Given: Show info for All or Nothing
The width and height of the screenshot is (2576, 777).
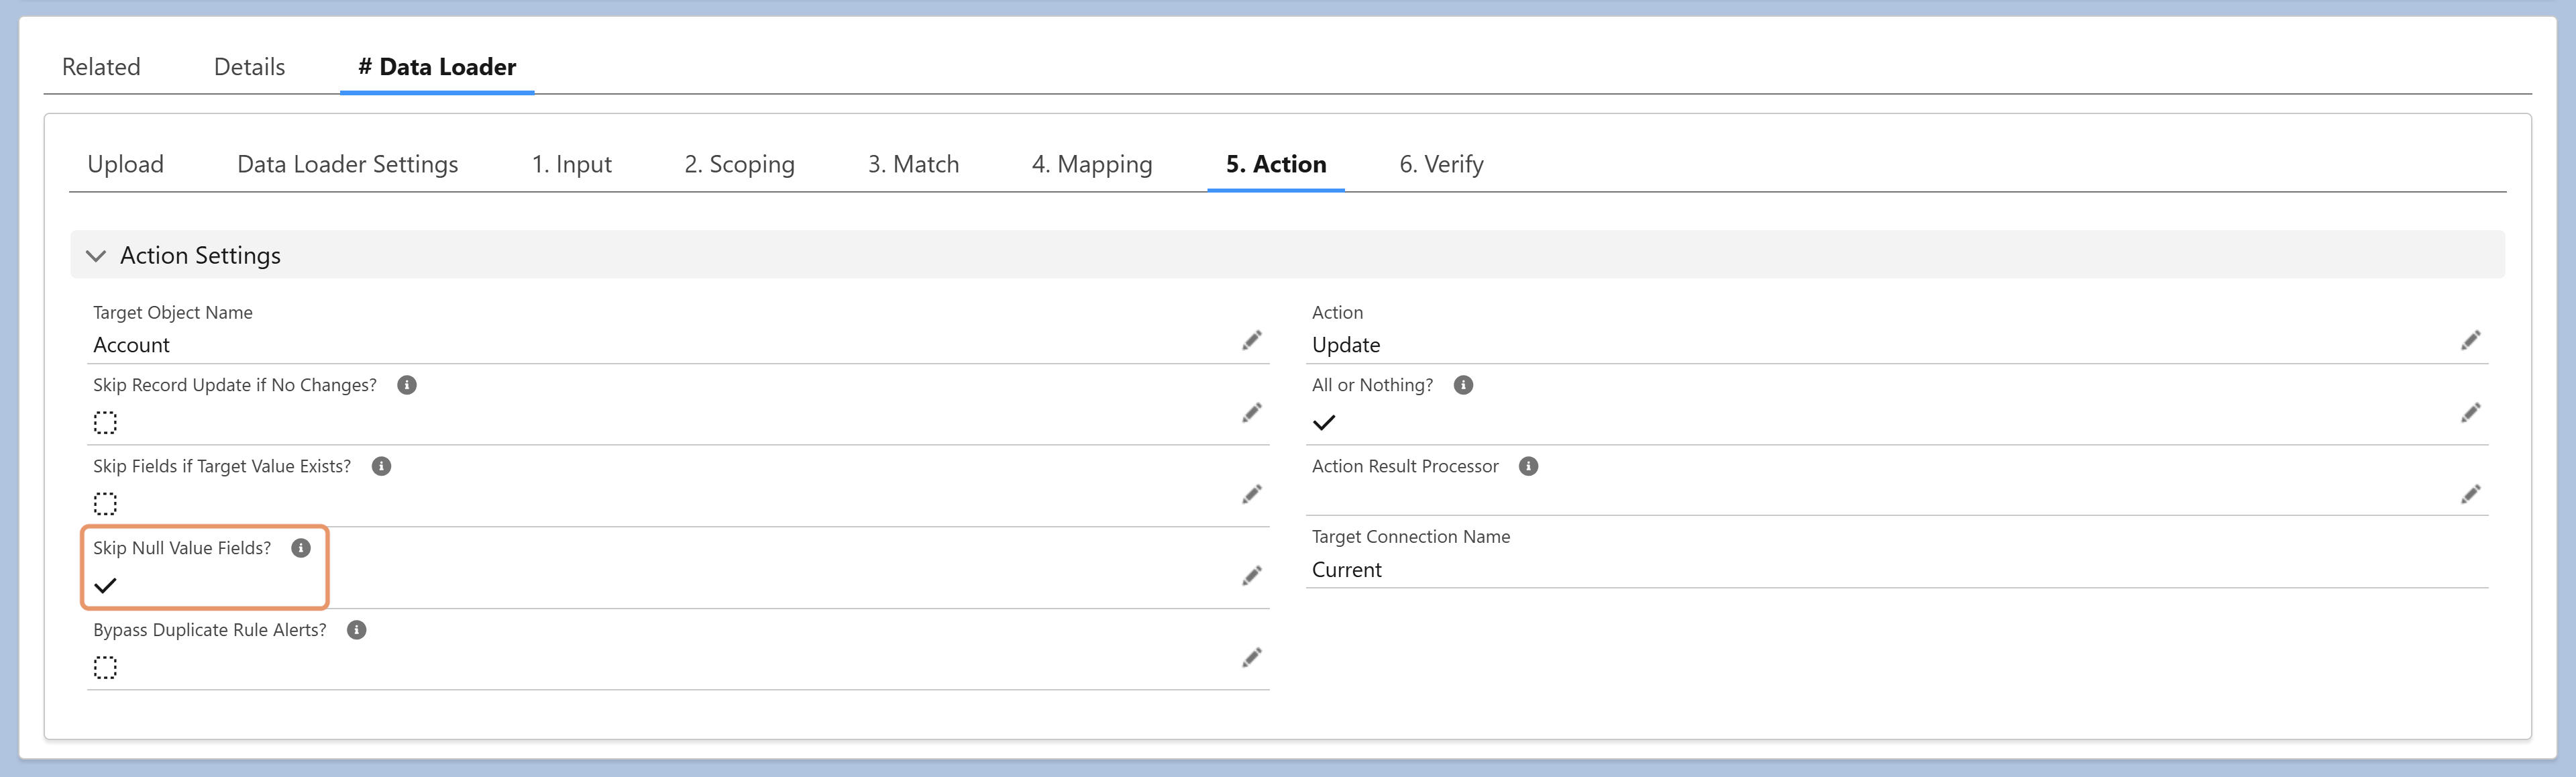Looking at the screenshot, I should click(1463, 385).
